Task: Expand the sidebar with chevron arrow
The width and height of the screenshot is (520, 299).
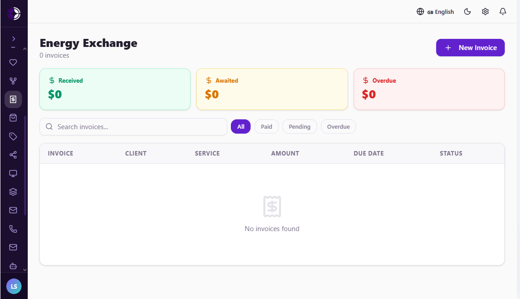Action: click(x=13, y=39)
